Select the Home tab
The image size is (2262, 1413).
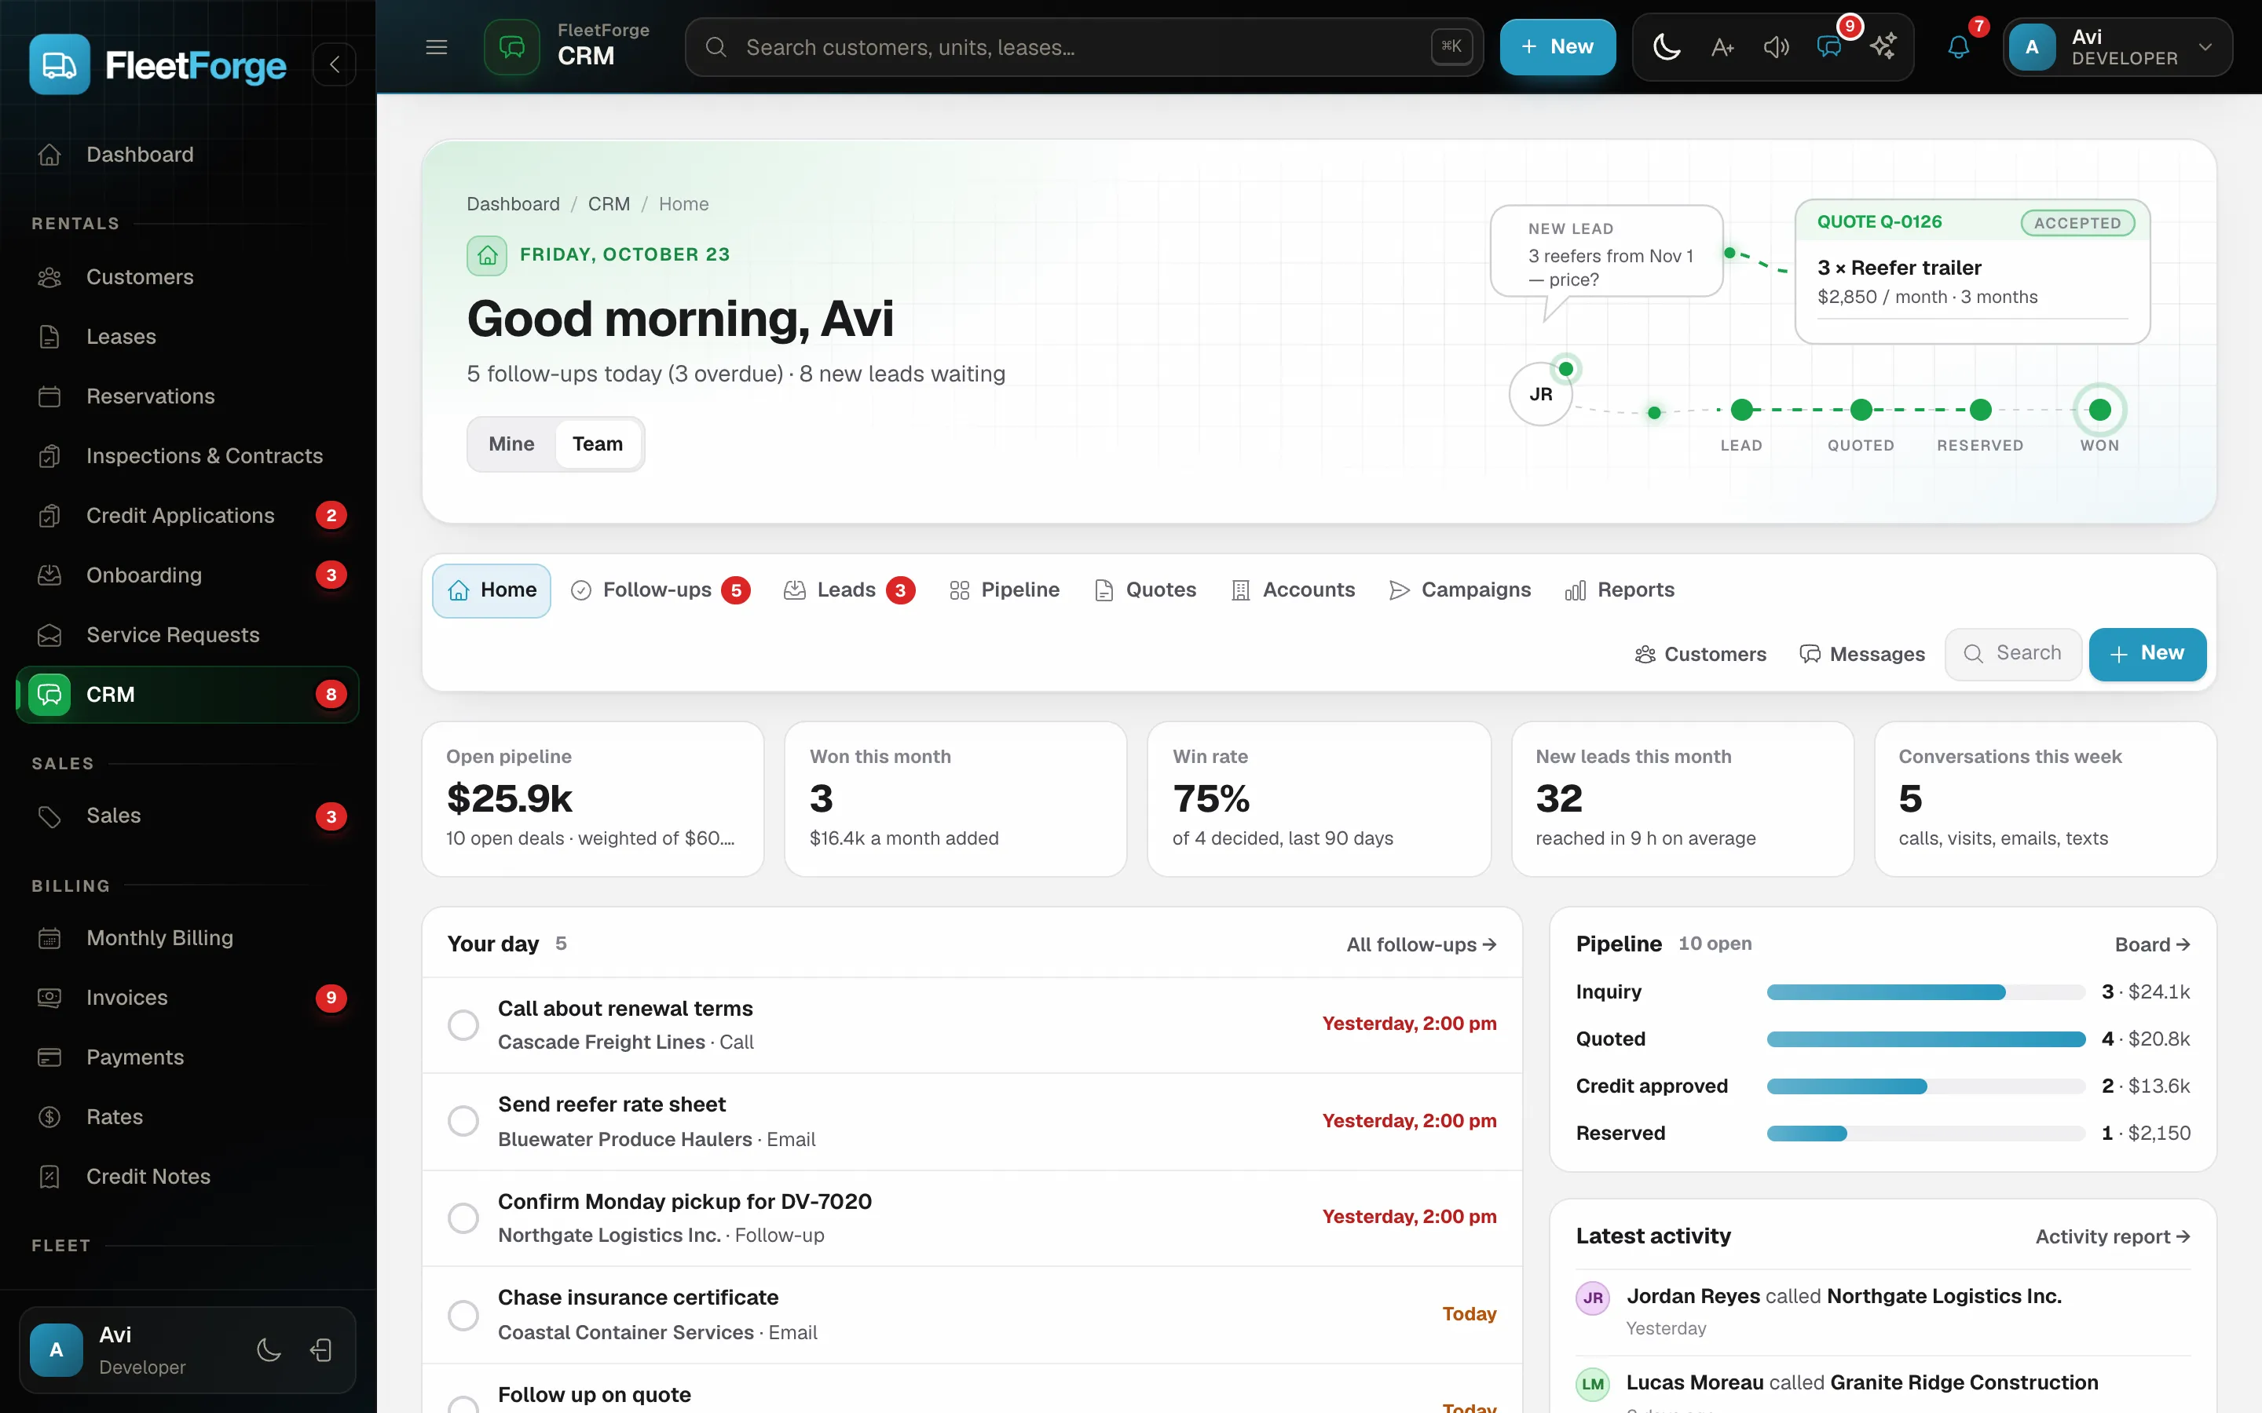[492, 590]
